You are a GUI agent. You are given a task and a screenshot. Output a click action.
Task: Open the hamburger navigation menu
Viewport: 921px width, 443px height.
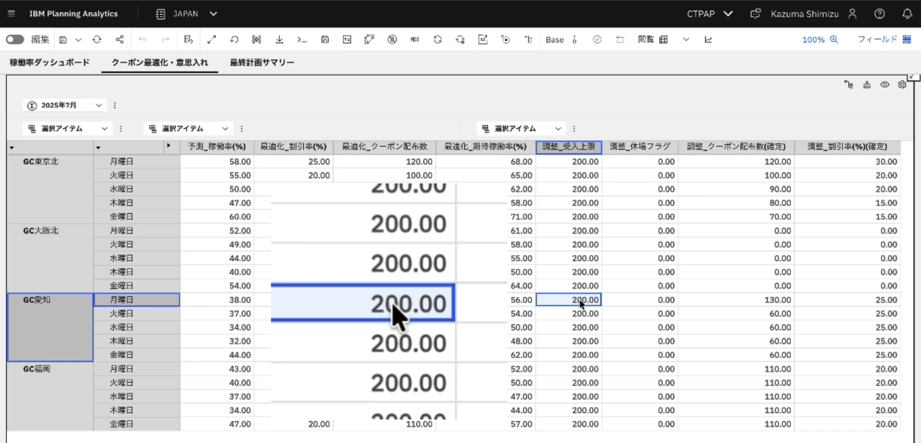pos(11,14)
